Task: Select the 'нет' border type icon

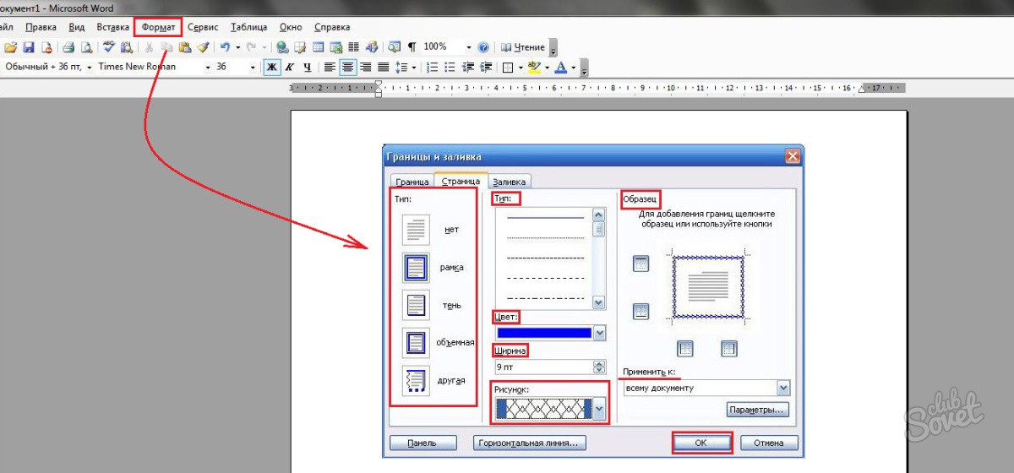Action: point(416,230)
